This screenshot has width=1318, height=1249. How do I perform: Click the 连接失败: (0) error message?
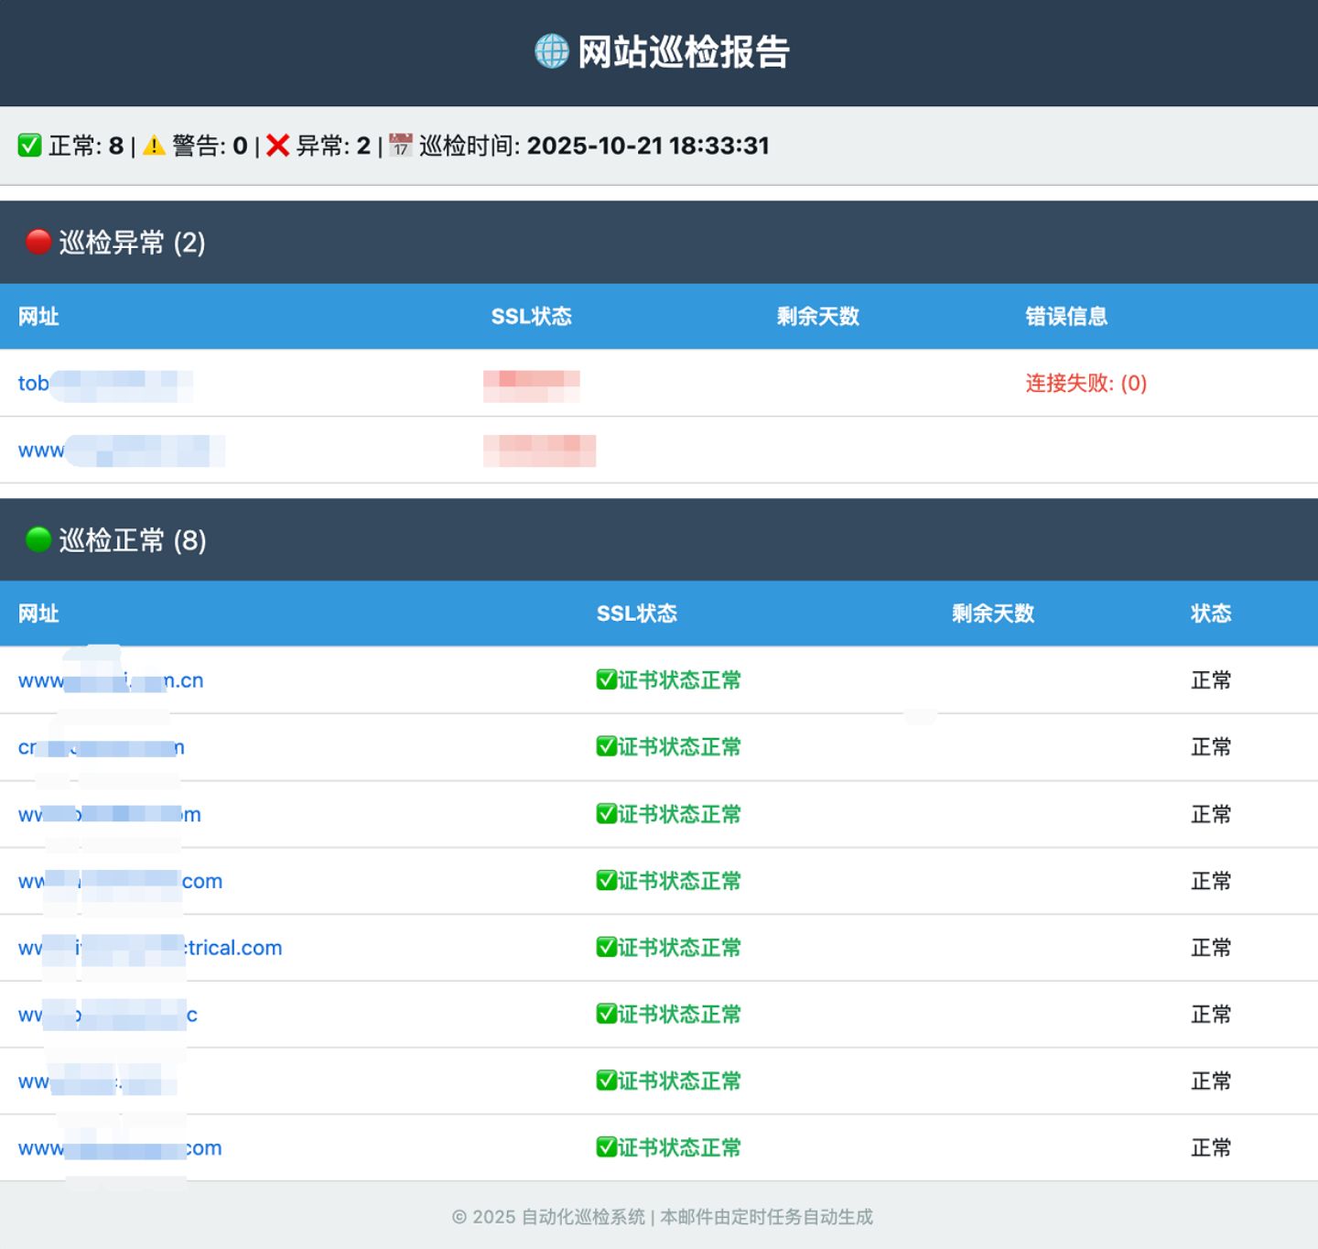tap(1086, 384)
